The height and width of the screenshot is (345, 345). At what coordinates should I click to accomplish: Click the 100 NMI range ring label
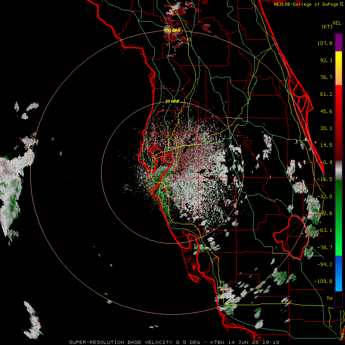point(172,30)
